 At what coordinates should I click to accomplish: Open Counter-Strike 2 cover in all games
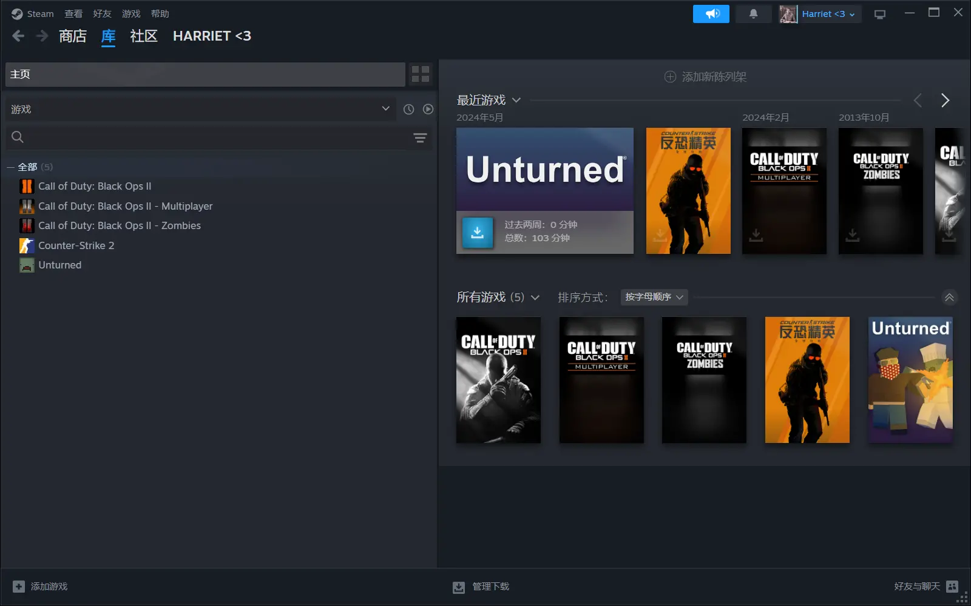point(807,380)
